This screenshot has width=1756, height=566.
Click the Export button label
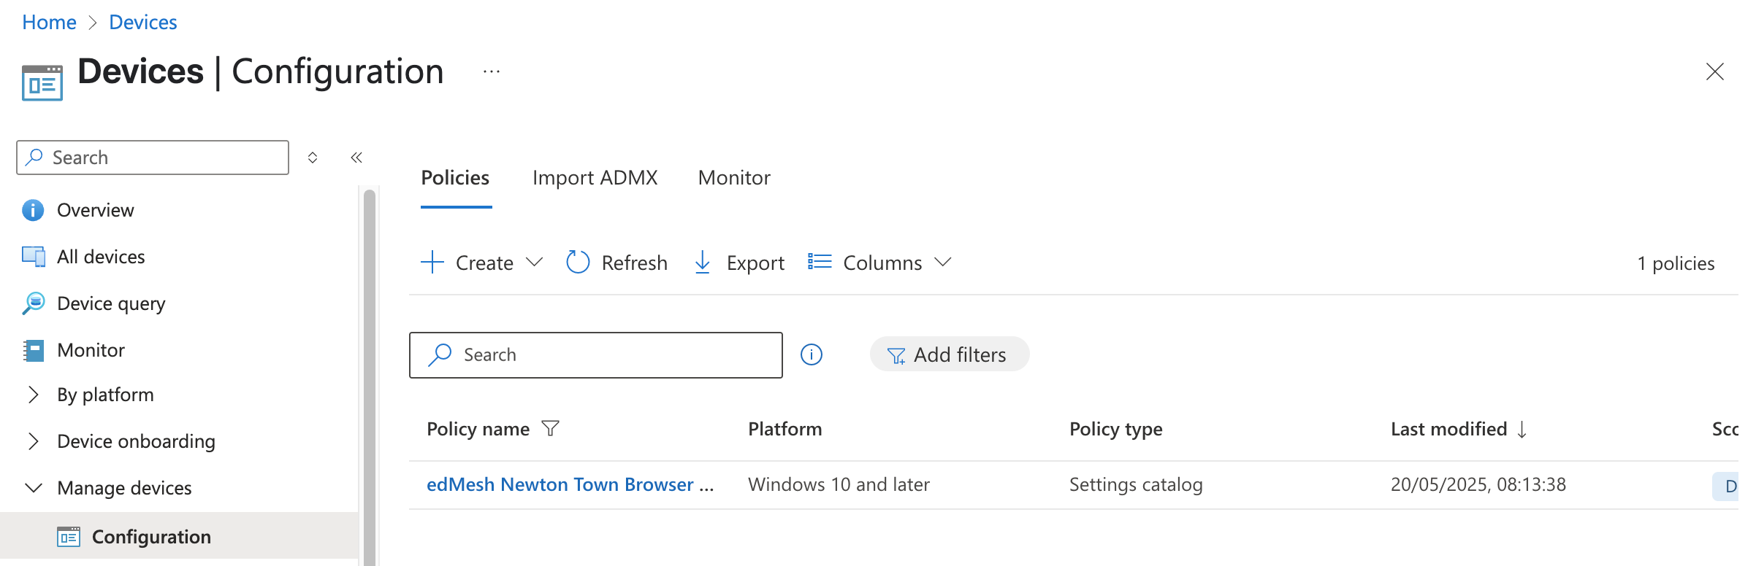point(755,263)
